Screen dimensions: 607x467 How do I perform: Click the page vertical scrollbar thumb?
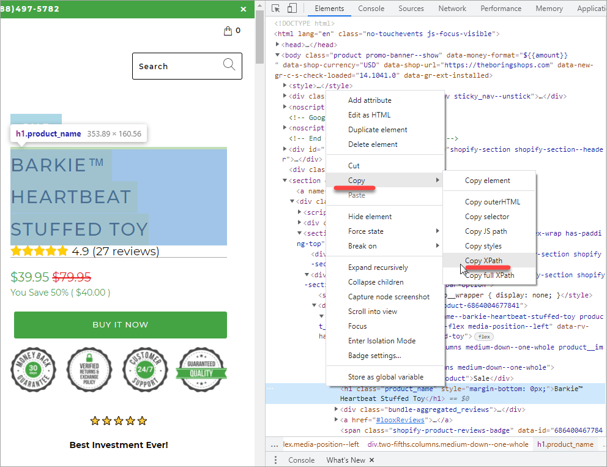coord(259,37)
